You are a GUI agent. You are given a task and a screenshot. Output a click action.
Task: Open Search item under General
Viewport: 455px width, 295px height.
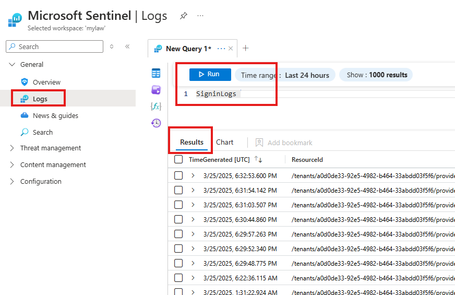click(43, 133)
